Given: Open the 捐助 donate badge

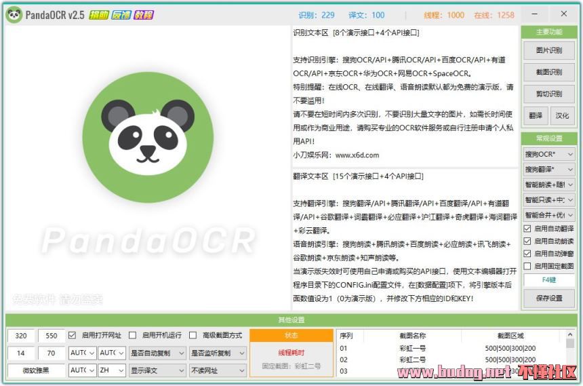Looking at the screenshot, I should [98, 15].
